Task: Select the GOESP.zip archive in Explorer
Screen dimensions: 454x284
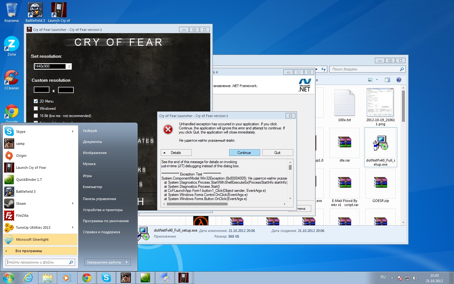Action: pos(381,186)
